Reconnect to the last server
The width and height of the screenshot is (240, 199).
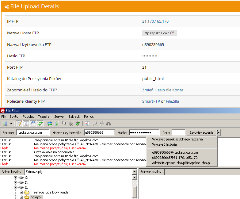(78, 124)
